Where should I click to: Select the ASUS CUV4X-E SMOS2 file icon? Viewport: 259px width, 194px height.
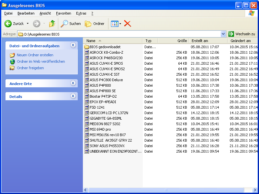(87, 69)
